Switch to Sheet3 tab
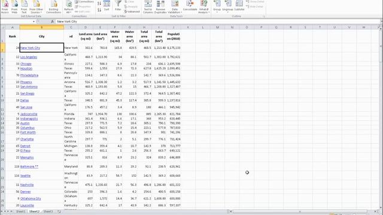The height and width of the screenshot is (215, 383). 48,211
